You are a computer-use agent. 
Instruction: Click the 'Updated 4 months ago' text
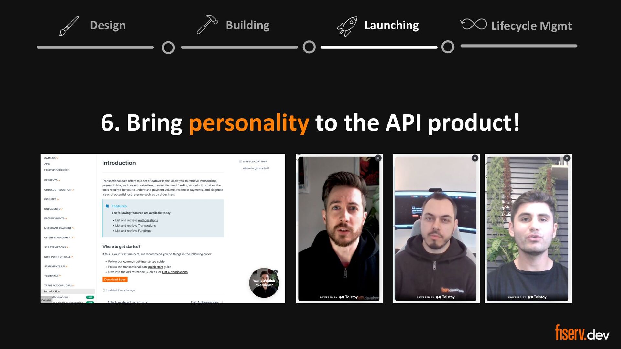(121, 290)
